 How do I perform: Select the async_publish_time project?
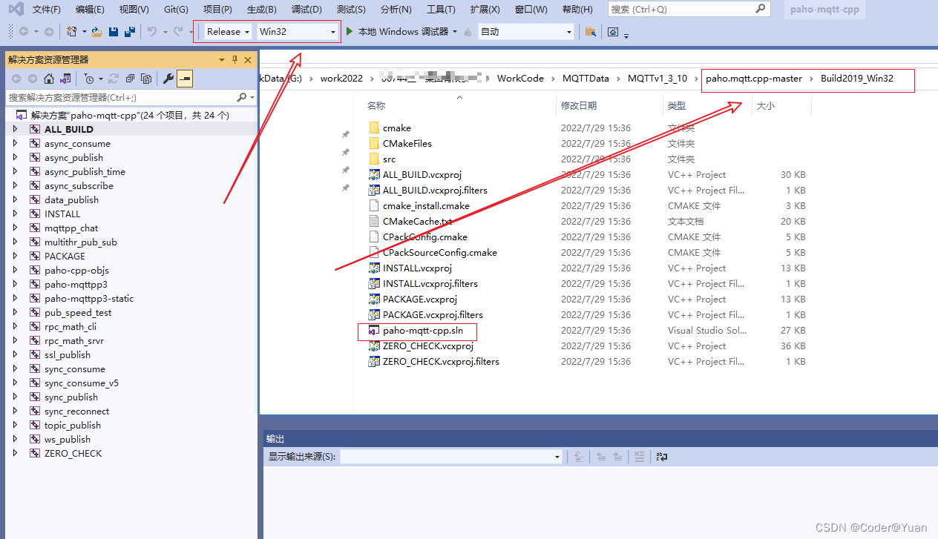pos(85,171)
